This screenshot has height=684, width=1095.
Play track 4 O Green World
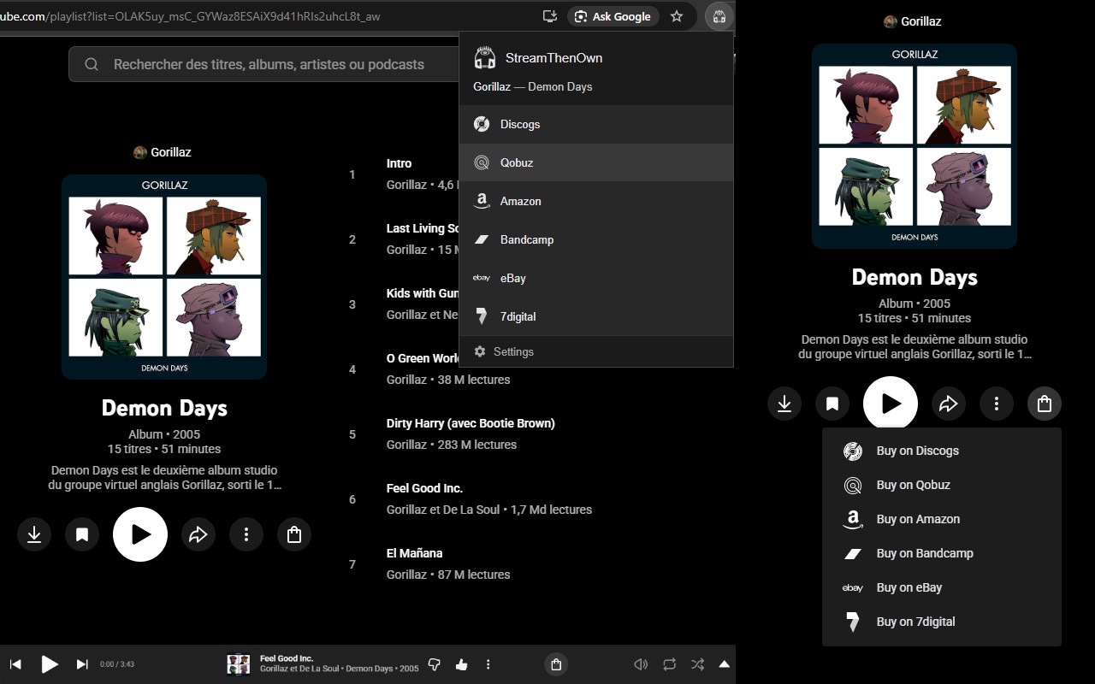(x=423, y=358)
